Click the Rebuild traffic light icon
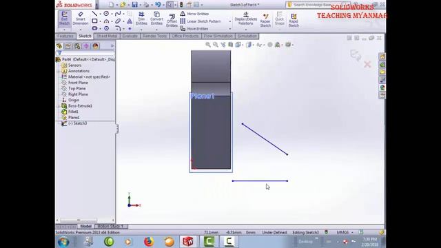Viewport: 441px width, 248px height. (x=181, y=5)
